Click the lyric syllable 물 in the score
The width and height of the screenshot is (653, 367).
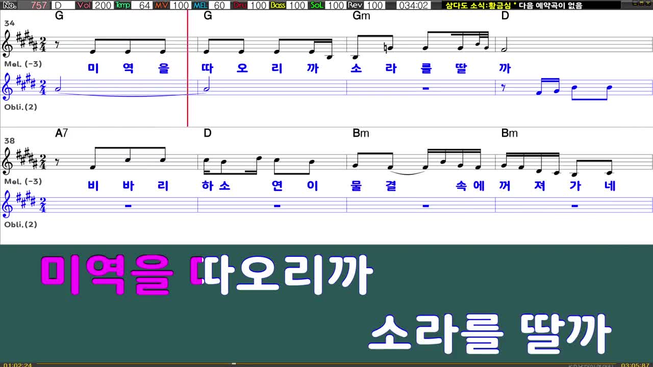click(356, 186)
